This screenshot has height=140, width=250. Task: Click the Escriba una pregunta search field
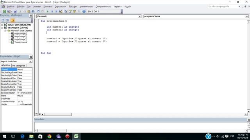223,7
